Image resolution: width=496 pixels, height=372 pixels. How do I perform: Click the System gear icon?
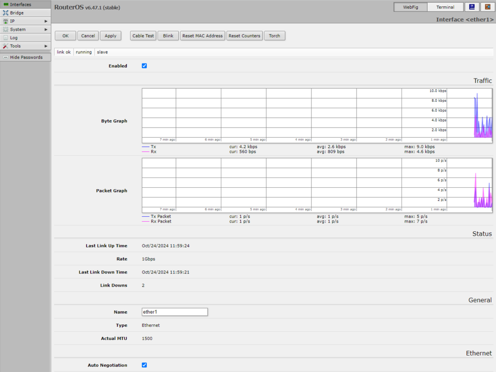click(6, 30)
